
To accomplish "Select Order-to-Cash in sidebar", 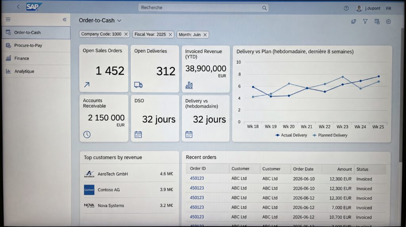I will [x=36, y=33].
